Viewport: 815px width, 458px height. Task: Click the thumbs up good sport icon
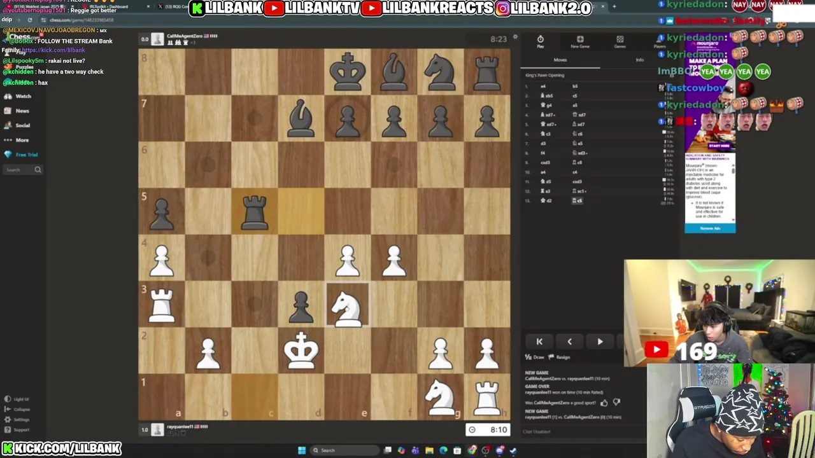[604, 402]
